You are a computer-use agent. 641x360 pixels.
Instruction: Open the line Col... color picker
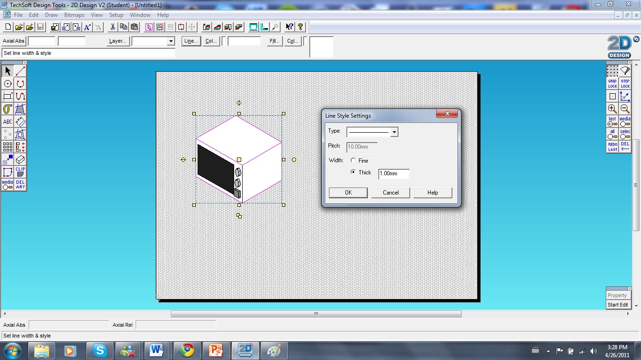pos(211,41)
